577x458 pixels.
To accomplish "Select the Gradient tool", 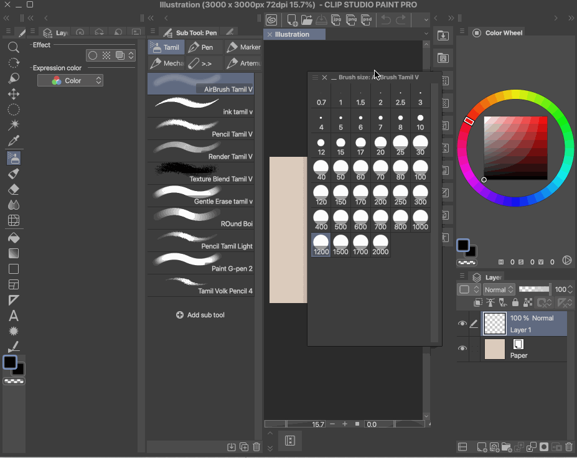I will click(13, 253).
